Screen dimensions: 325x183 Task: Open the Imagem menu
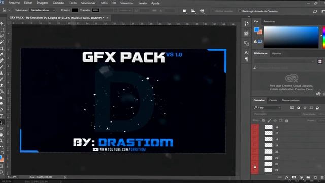click(42, 3)
